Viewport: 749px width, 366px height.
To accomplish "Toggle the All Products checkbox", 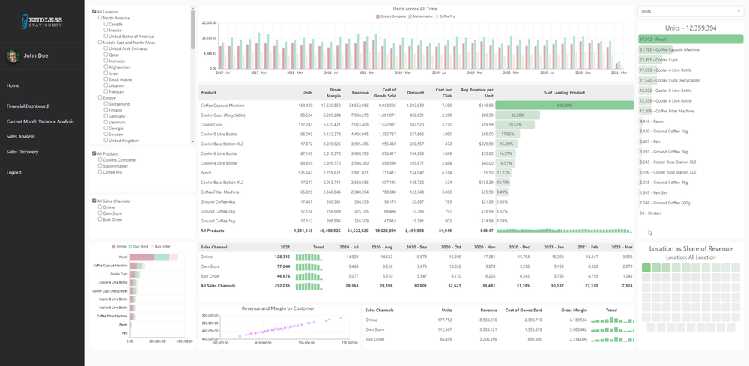I will (94, 153).
